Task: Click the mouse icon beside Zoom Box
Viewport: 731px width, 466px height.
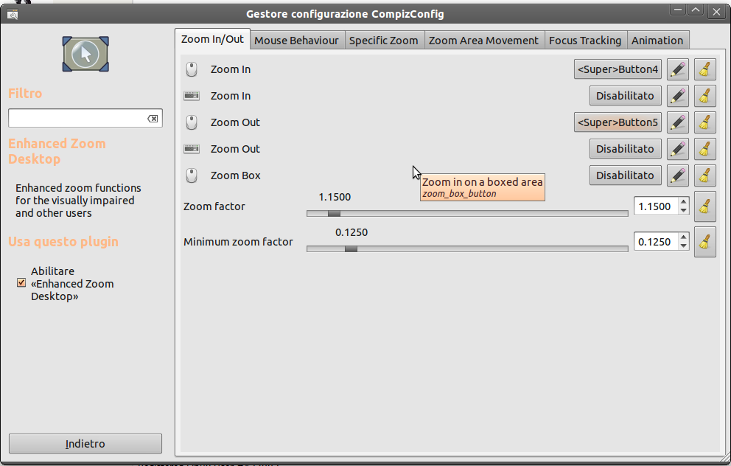Action: (x=192, y=175)
